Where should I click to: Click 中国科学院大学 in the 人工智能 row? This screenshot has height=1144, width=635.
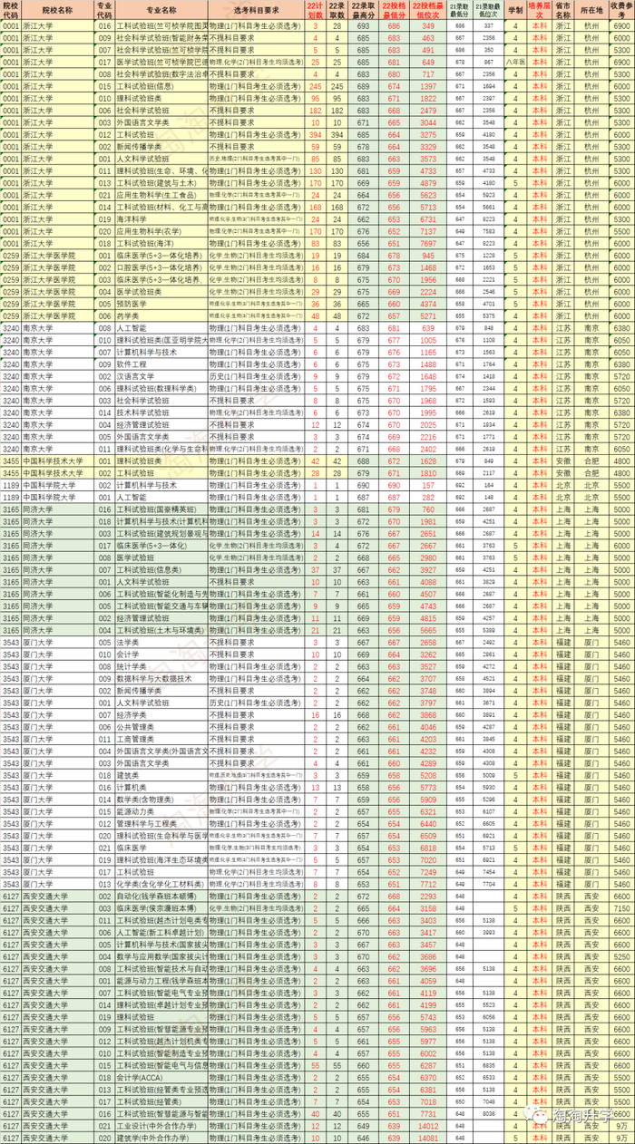click(56, 497)
